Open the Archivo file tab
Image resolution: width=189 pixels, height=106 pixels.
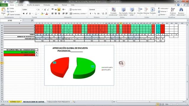coord(4,5)
